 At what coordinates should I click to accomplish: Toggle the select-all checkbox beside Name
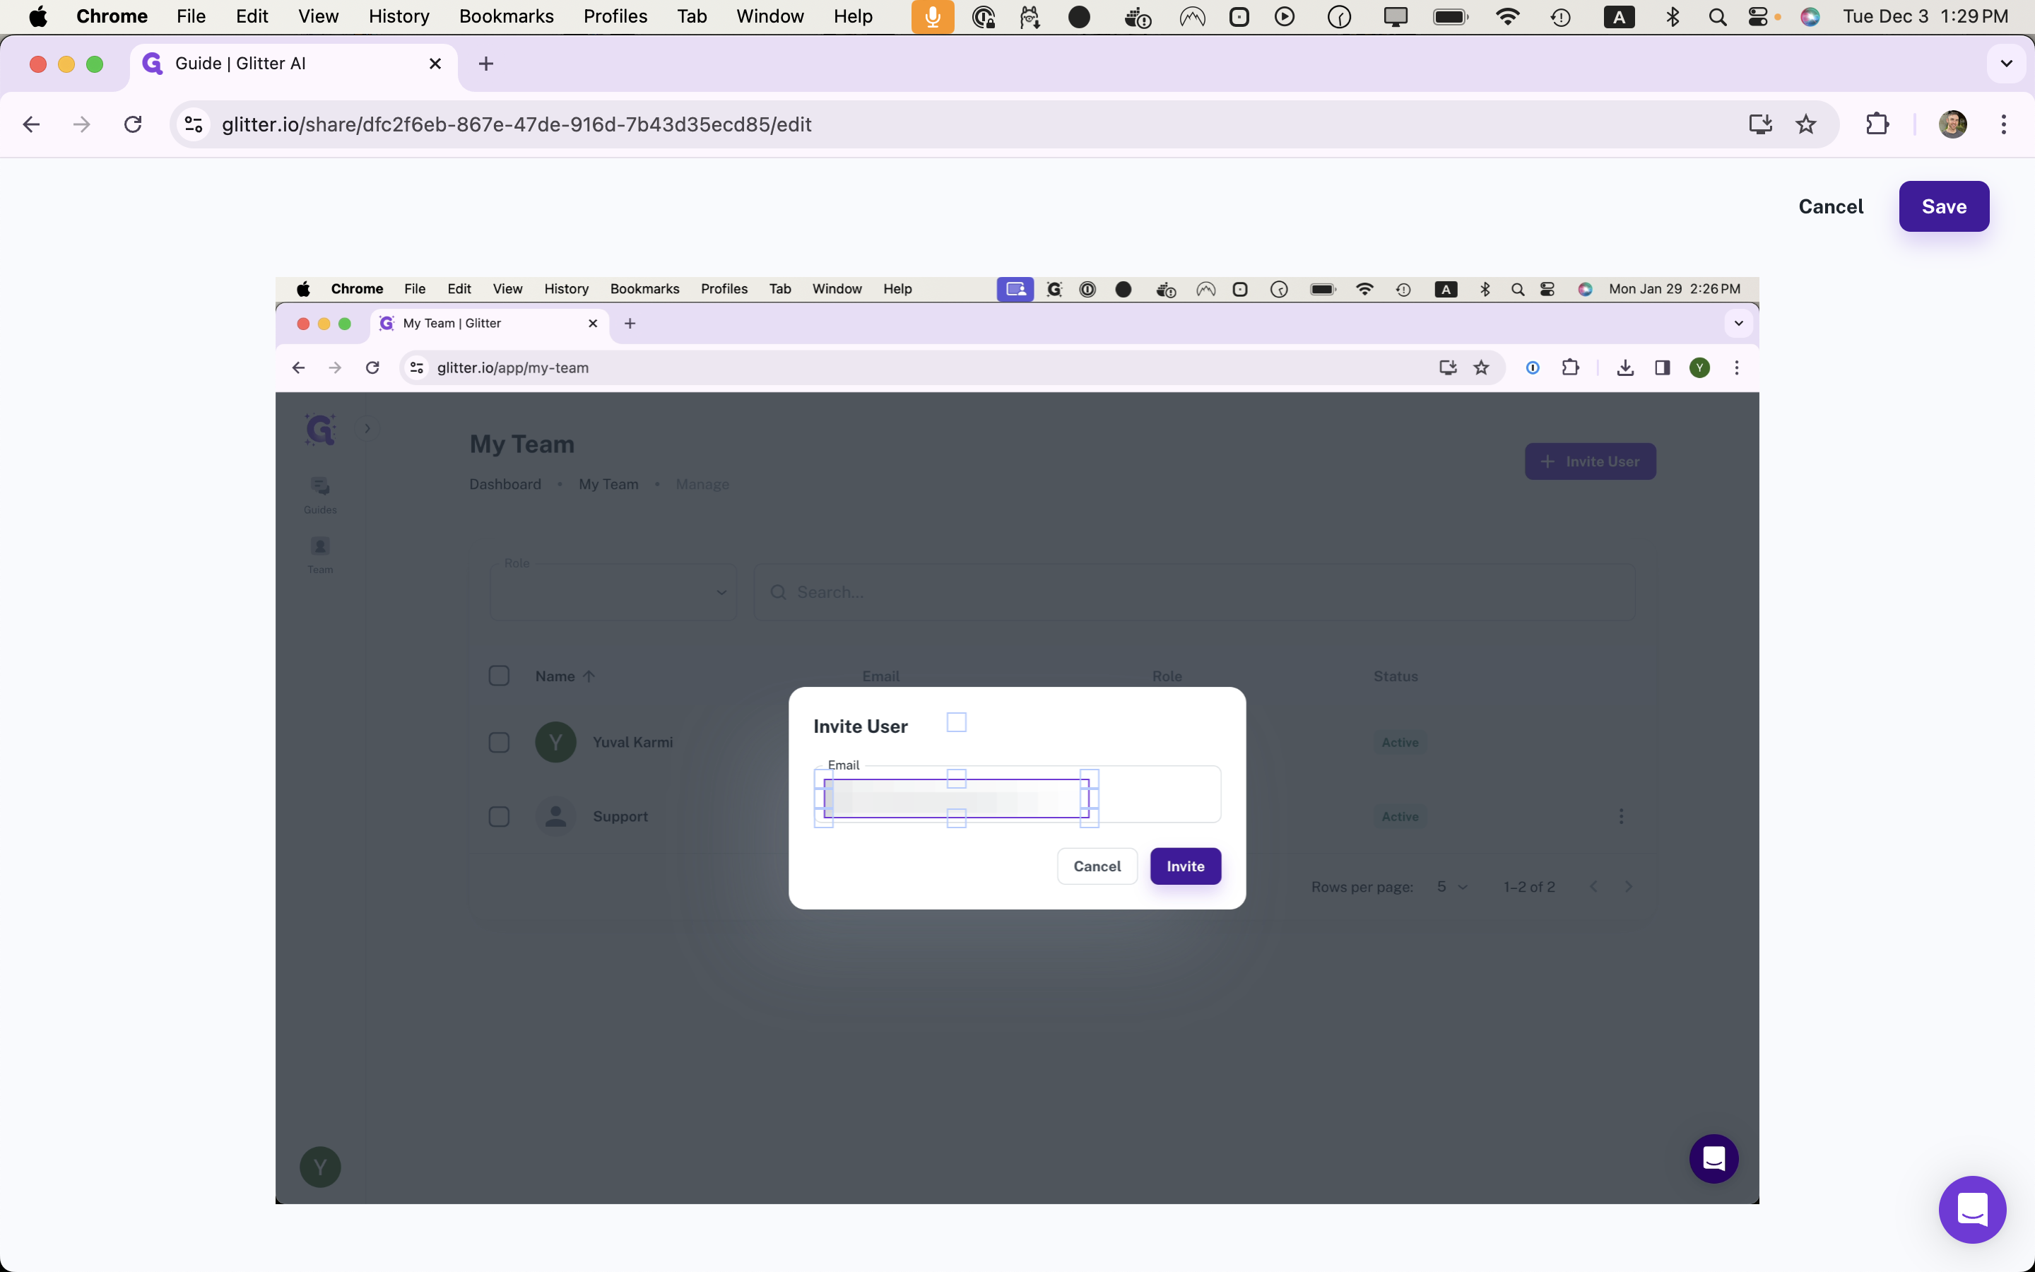(x=499, y=676)
